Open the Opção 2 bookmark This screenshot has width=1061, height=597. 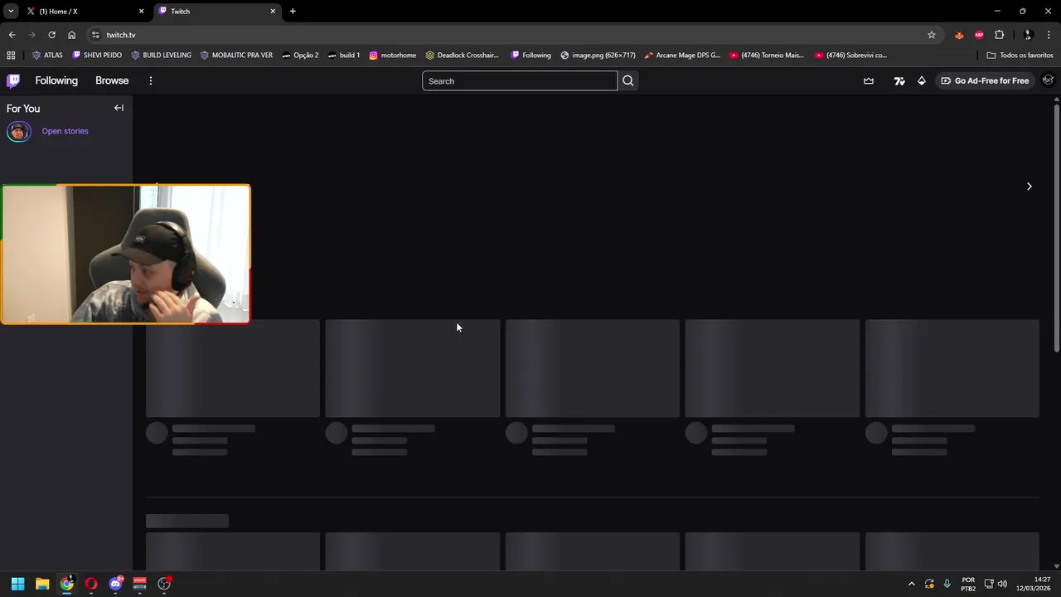(x=300, y=56)
